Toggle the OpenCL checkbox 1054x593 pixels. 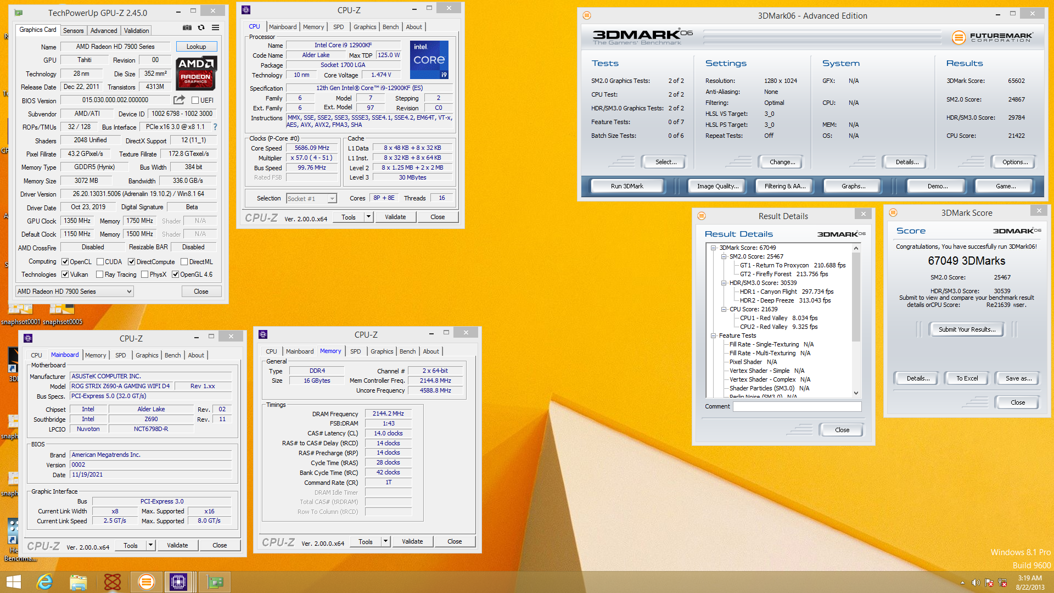65,262
